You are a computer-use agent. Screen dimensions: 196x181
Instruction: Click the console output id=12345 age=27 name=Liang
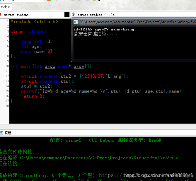104,29
